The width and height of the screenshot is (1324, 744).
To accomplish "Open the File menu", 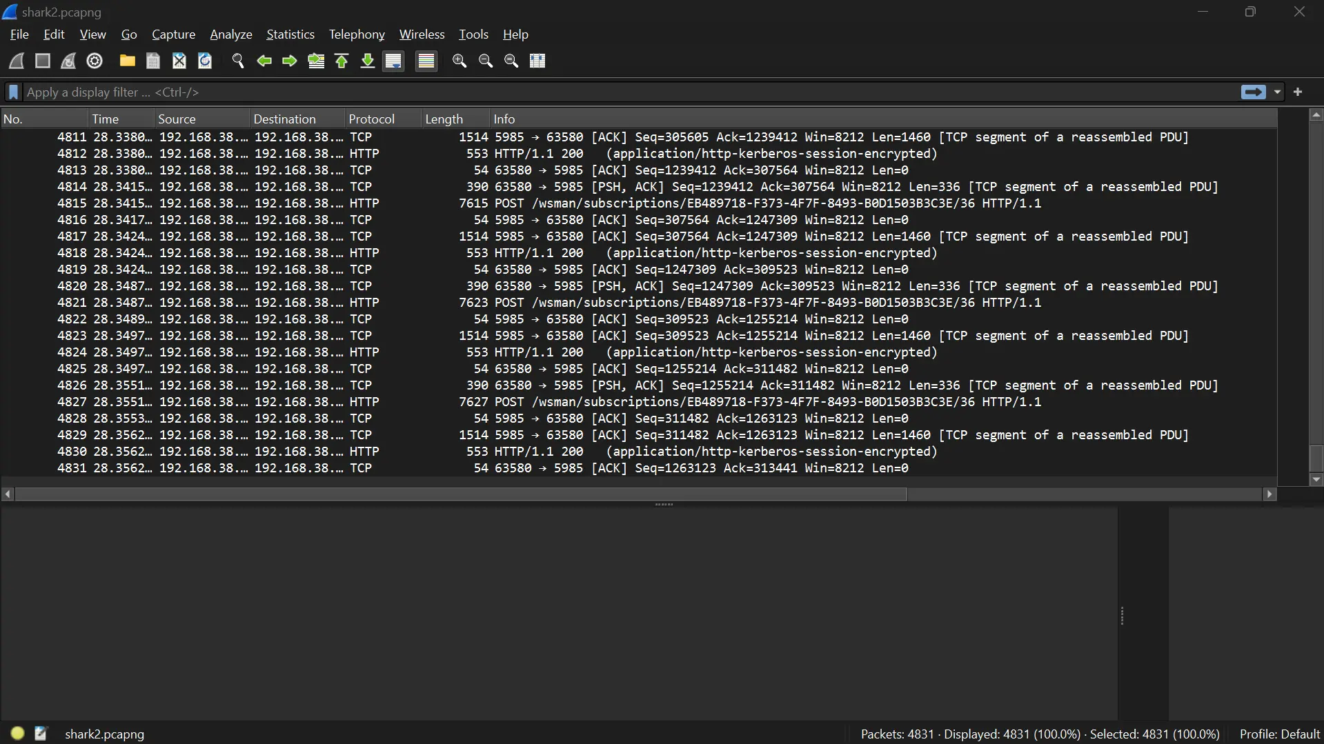I will tap(19, 34).
